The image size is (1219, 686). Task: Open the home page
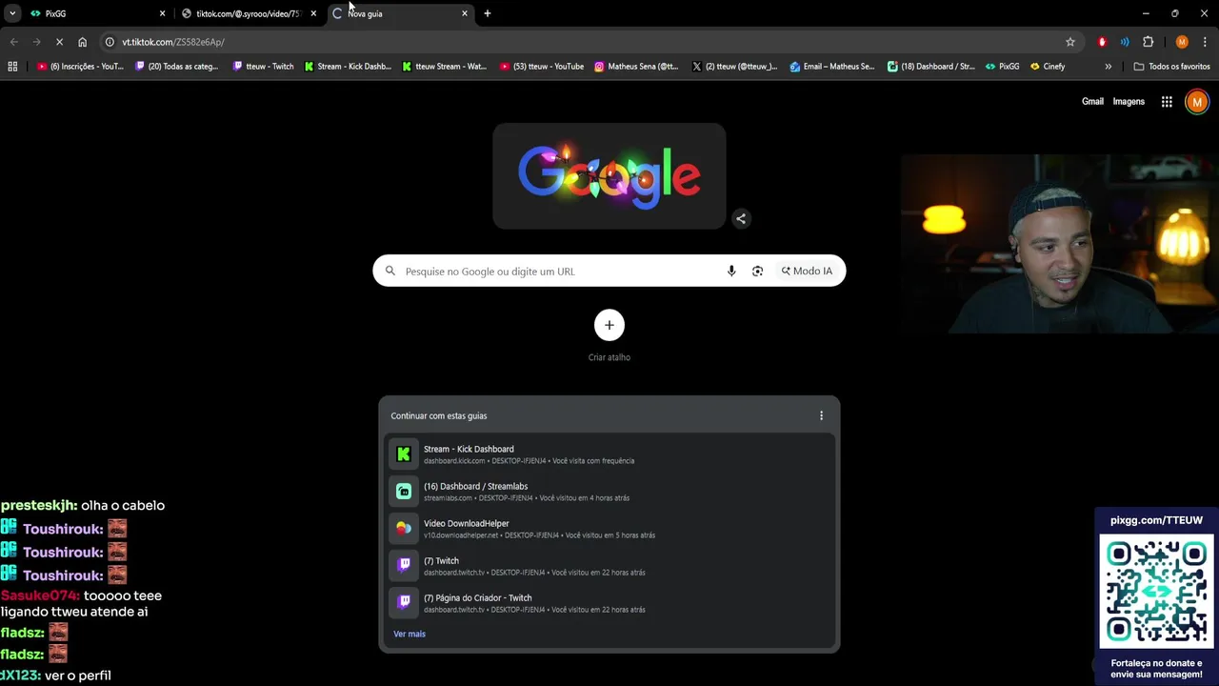82,42
